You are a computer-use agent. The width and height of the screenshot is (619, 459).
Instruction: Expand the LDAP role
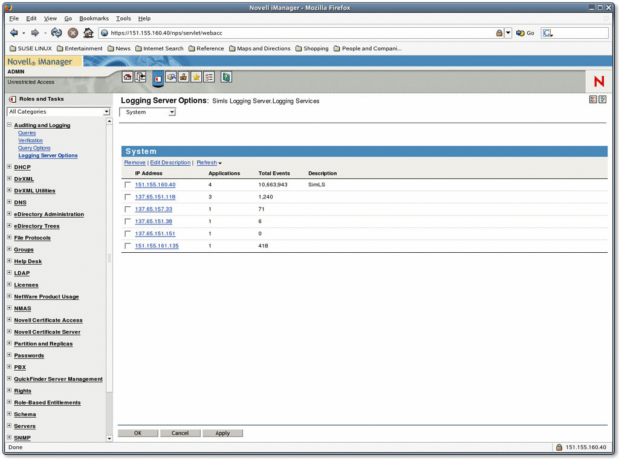9,273
